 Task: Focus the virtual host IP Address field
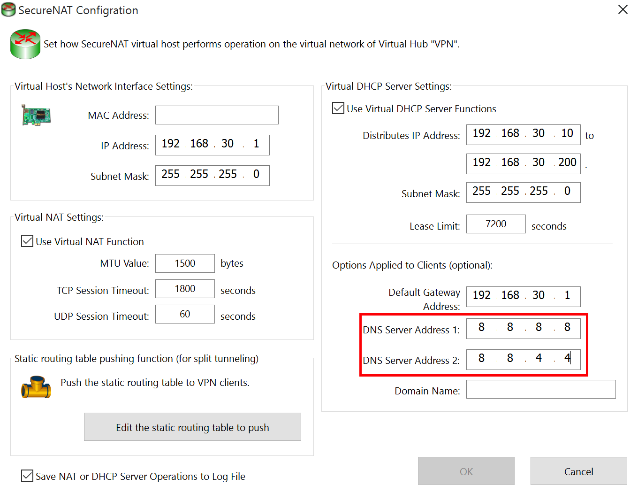tap(212, 145)
